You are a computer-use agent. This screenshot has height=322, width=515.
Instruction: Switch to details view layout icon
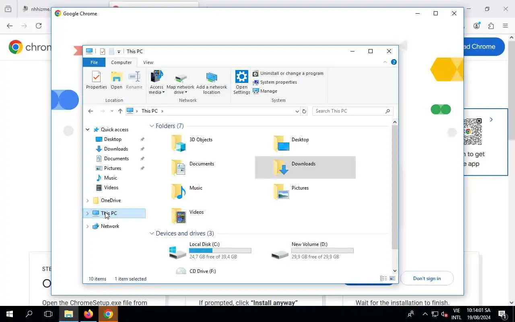click(383, 279)
